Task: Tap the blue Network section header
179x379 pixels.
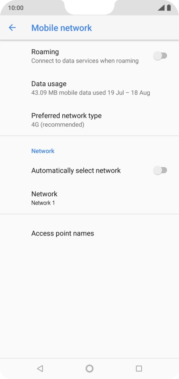Action: point(43,151)
